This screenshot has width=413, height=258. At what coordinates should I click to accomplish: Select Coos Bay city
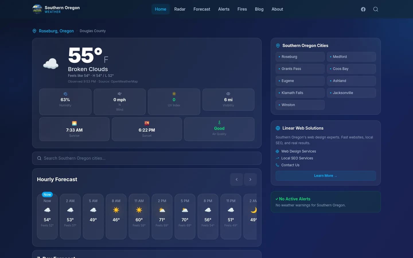pyautogui.click(x=351, y=69)
